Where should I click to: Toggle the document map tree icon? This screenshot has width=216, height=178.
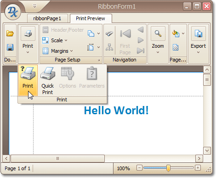pos(109,47)
